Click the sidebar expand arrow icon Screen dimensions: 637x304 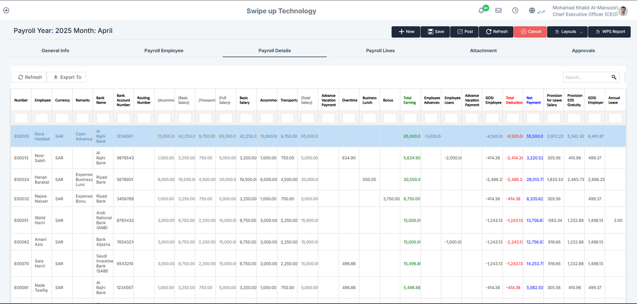6,10
